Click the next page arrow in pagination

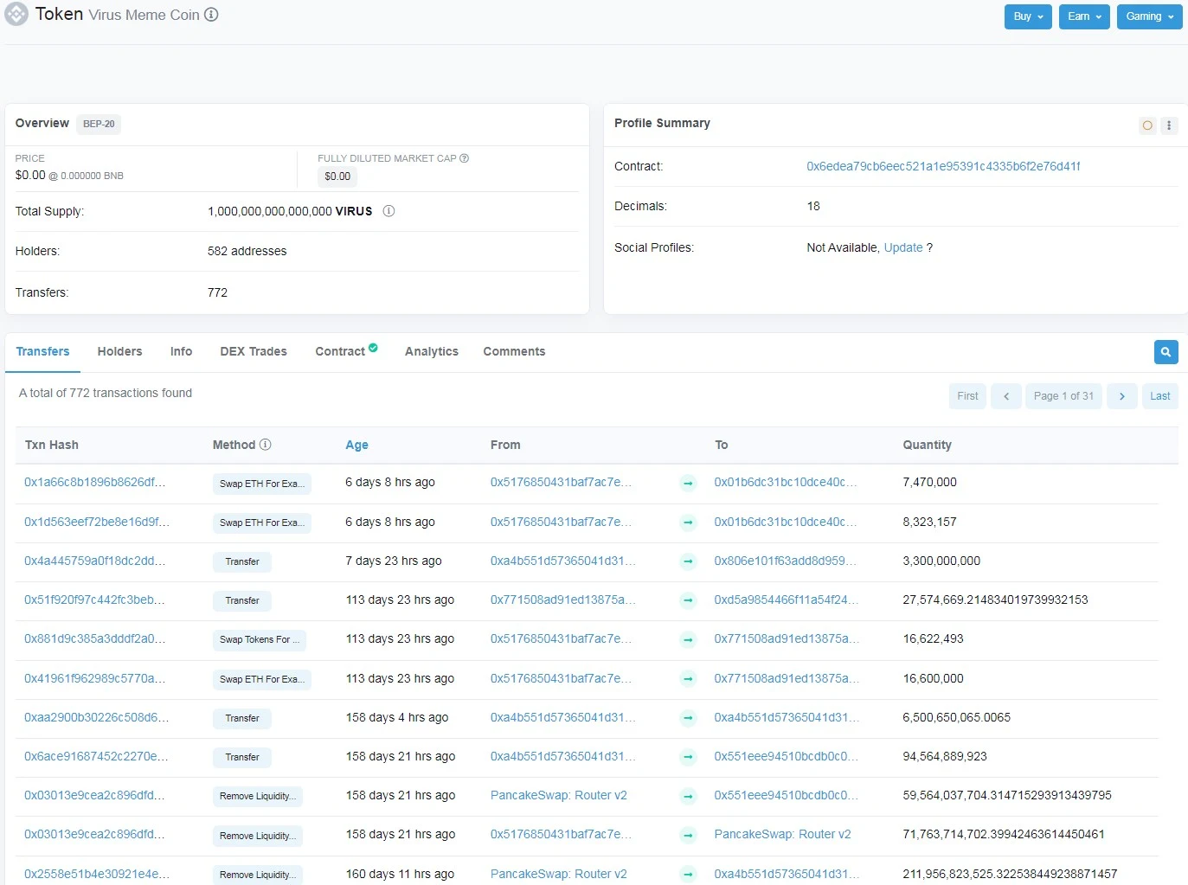1122,396
